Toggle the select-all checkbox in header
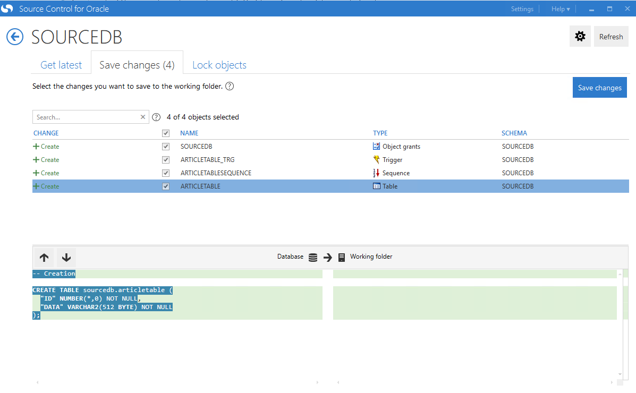 pos(166,133)
